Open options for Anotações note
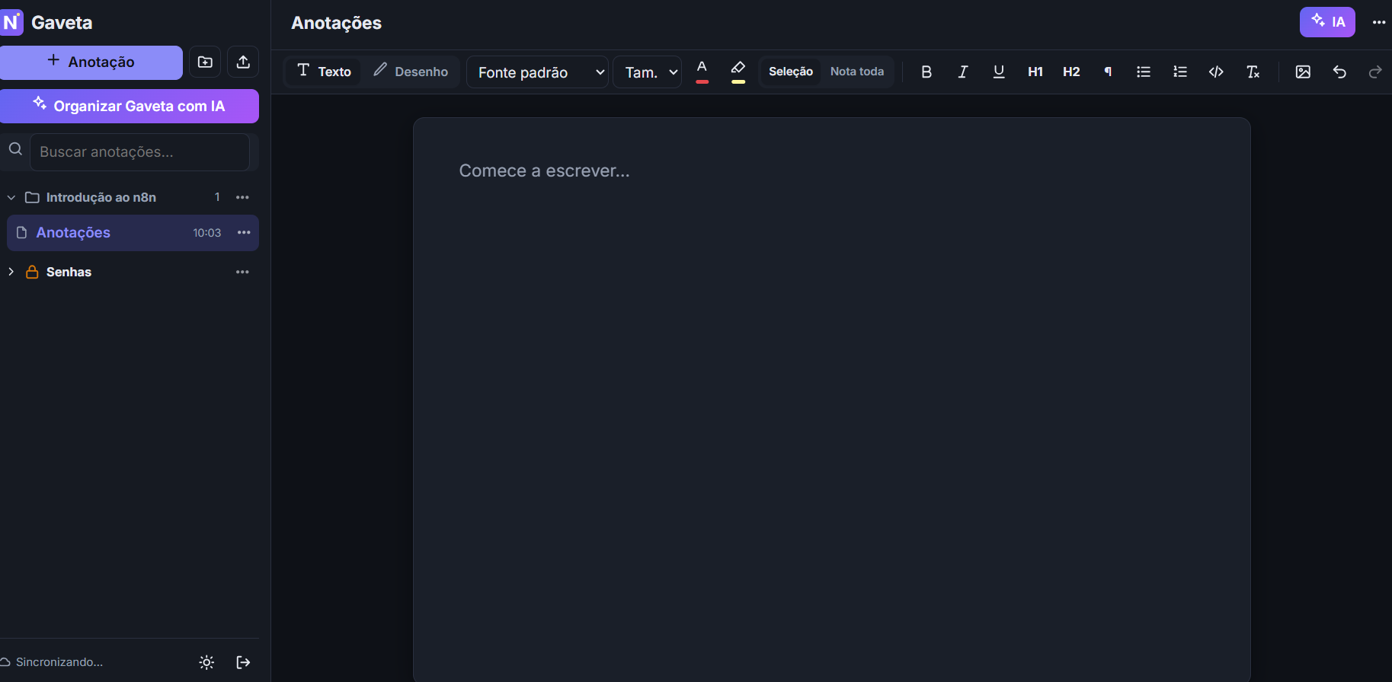This screenshot has height=682, width=1392. [244, 233]
